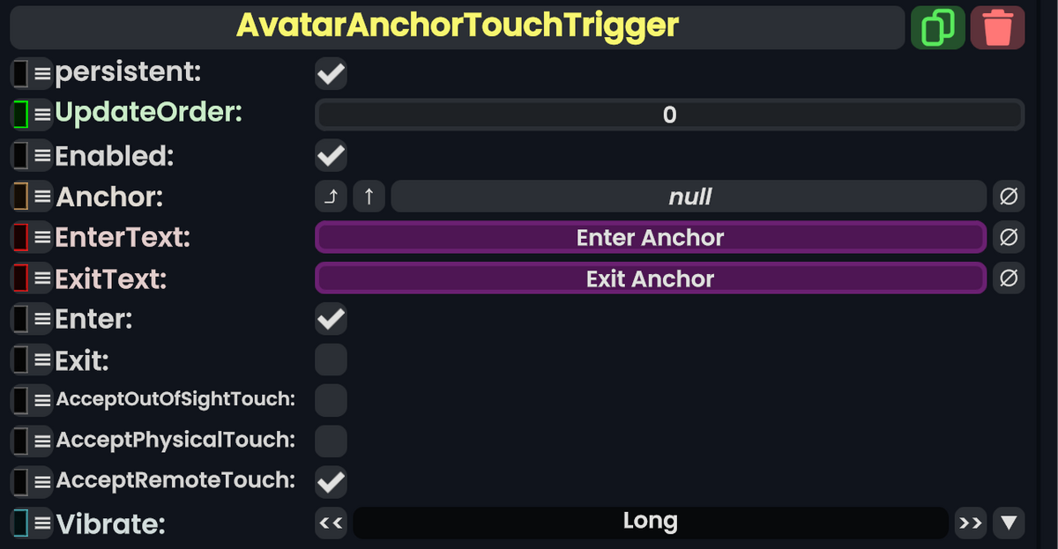Screen dimensions: 1058x549
Task: Click the up-arrow grab icon next to Anchor
Action: click(x=369, y=196)
